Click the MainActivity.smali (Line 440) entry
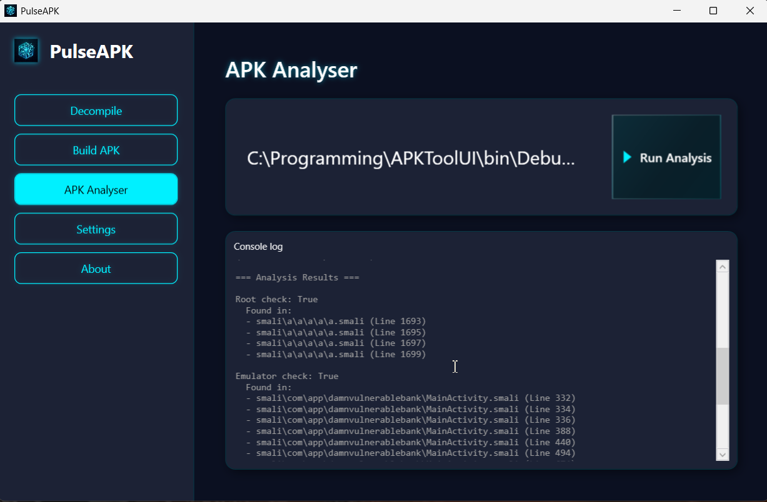 pyautogui.click(x=411, y=442)
